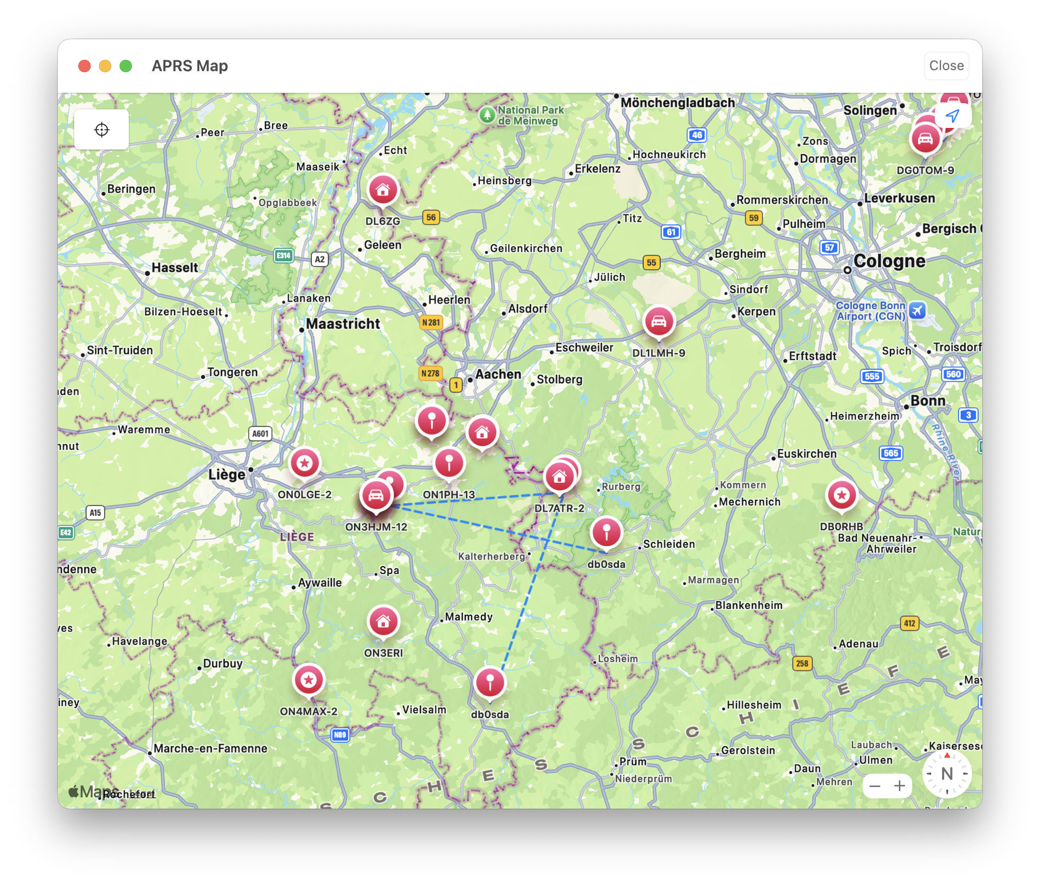This screenshot has height=885, width=1040.
Task: Click the ON0LGE-2 star marker
Action: click(x=305, y=463)
